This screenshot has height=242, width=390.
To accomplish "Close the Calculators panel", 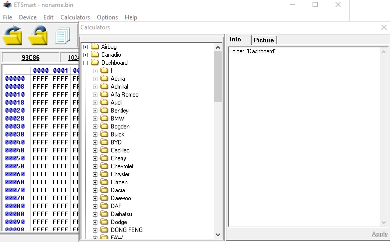I will [384, 28].
